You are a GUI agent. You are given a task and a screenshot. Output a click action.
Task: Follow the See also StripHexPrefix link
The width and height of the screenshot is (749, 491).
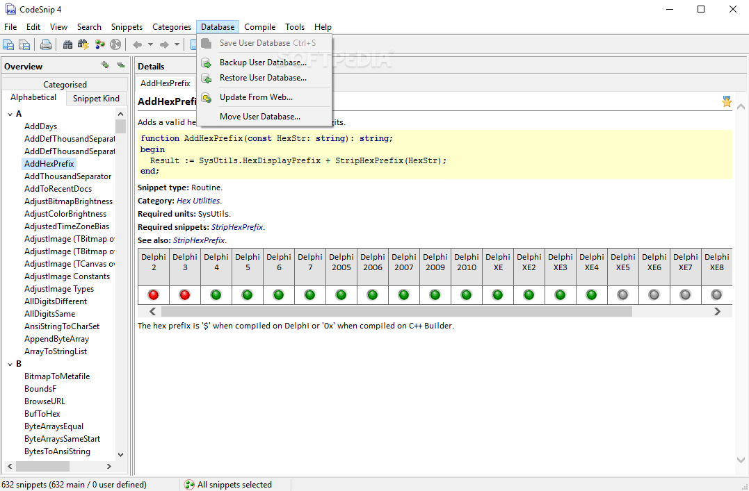(199, 240)
